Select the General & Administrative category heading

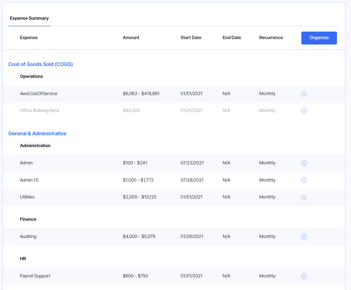click(37, 134)
